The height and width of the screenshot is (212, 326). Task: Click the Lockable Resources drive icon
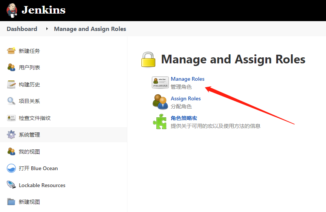point(11,185)
